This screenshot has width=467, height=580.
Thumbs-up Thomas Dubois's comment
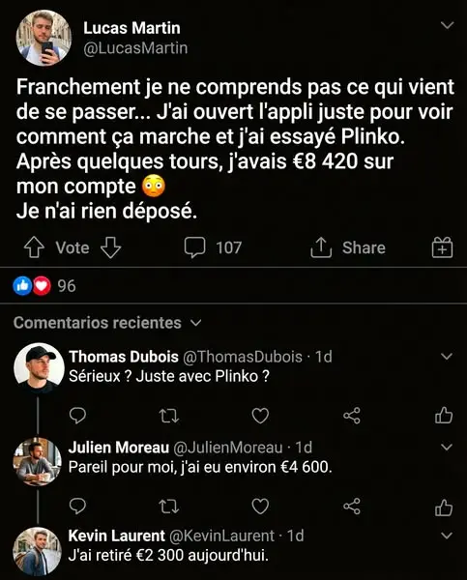pyautogui.click(x=444, y=415)
